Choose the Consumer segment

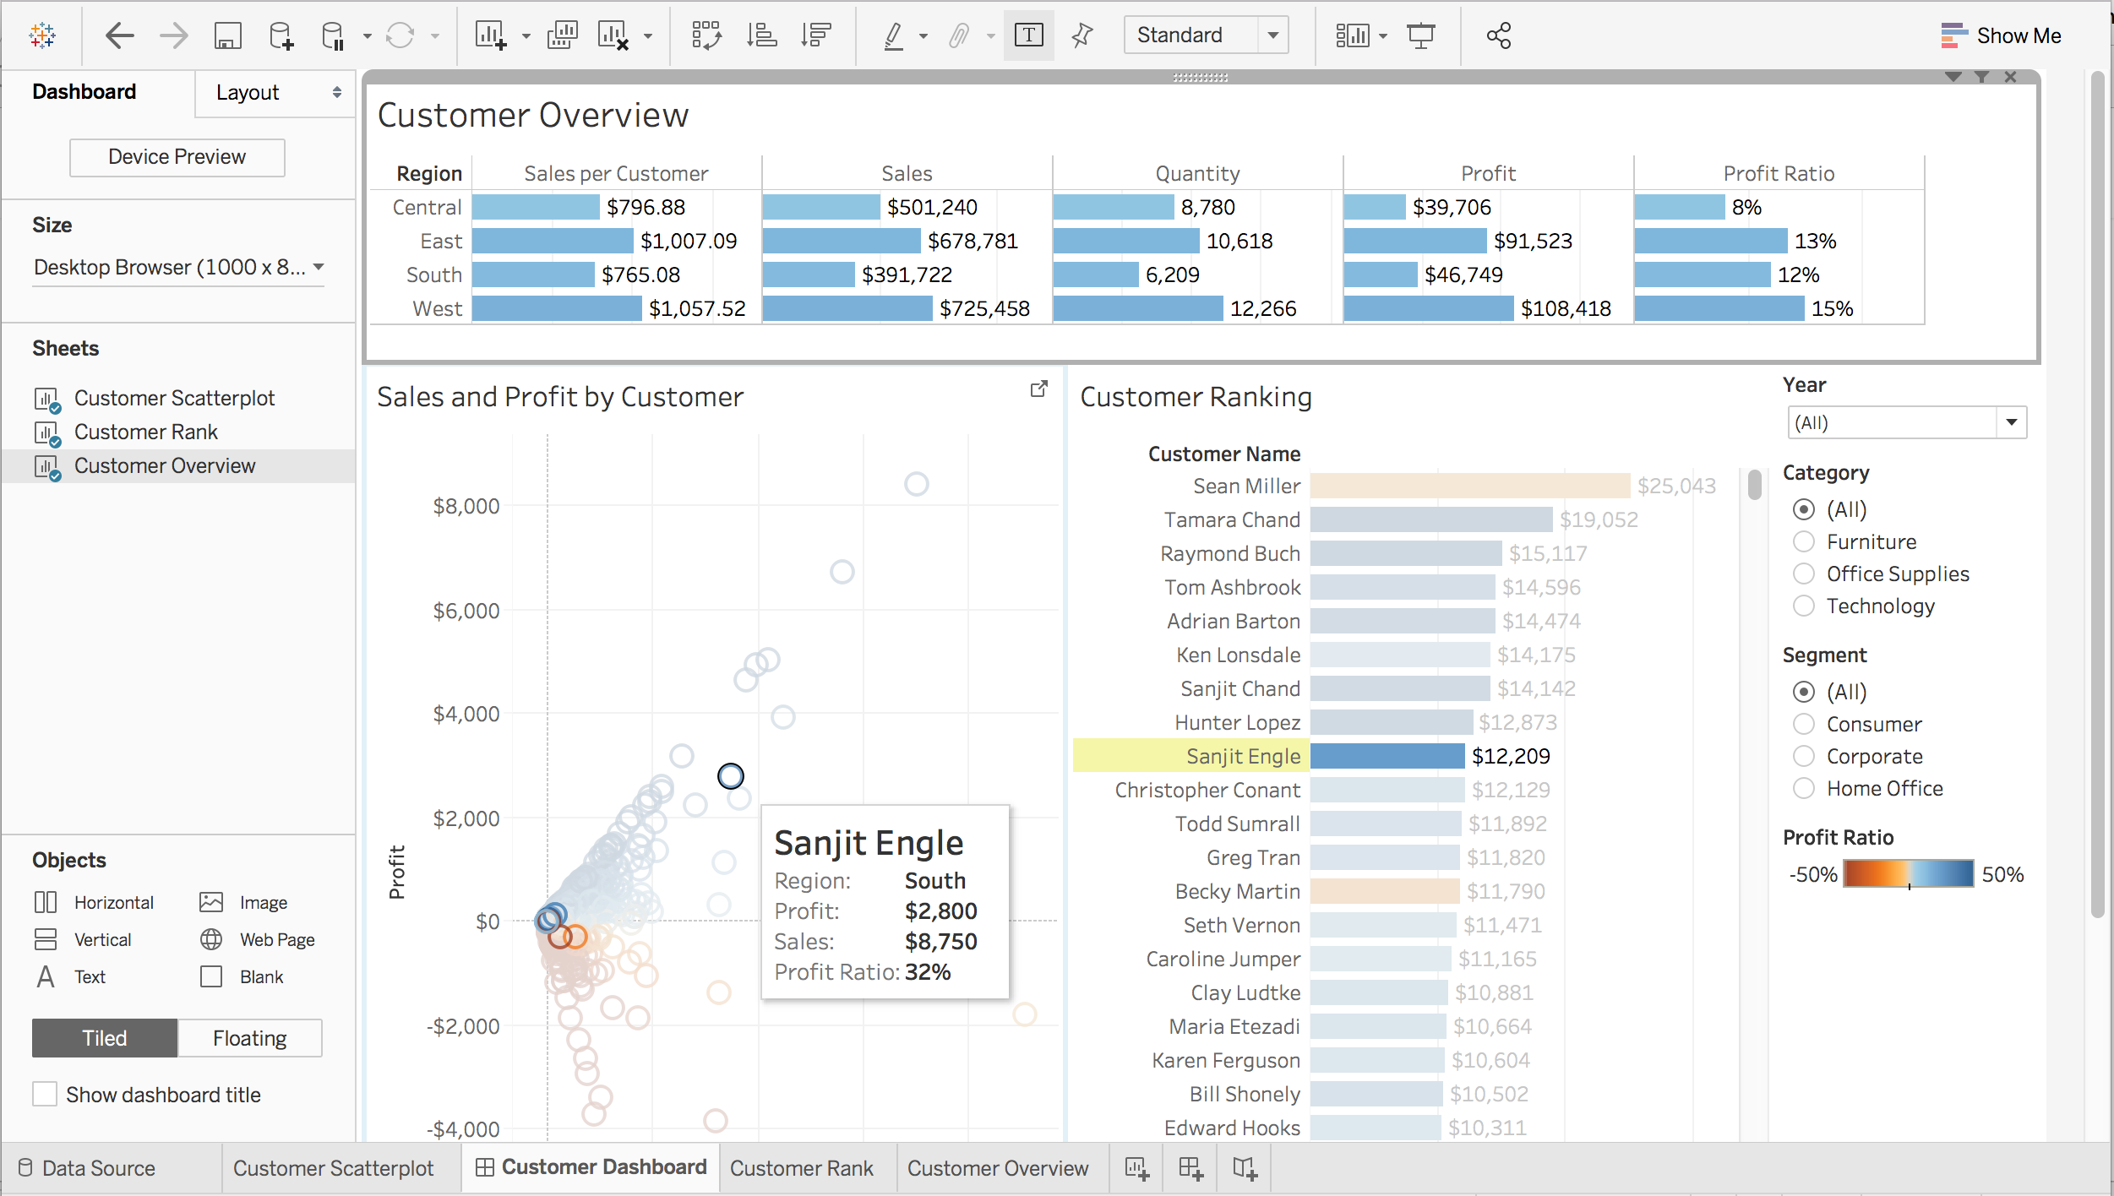[x=1806, y=723]
